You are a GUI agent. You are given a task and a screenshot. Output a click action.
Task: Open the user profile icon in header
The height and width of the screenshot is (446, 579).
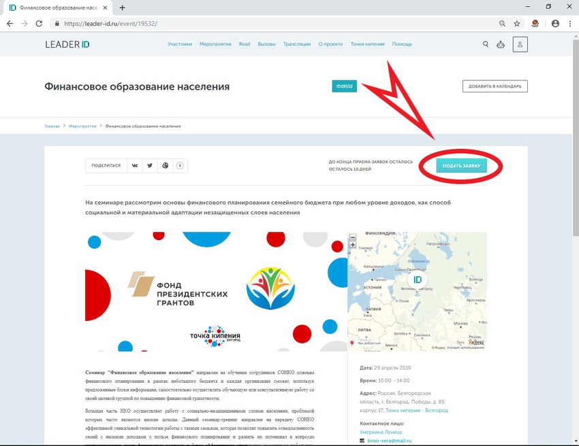pos(520,44)
